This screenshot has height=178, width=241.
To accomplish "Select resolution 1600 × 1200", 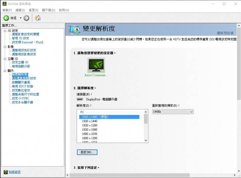I will pyautogui.click(x=90, y=138).
